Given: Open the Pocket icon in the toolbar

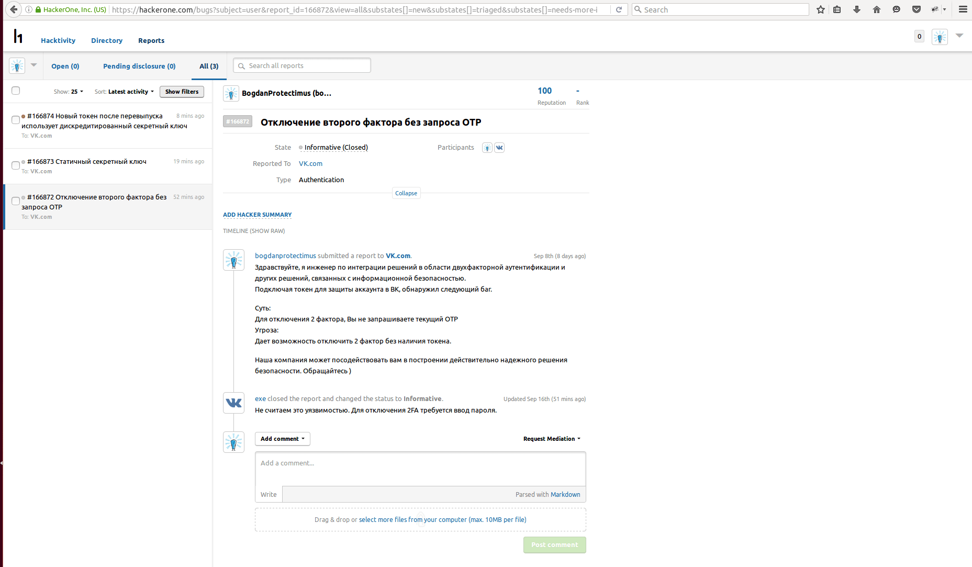Looking at the screenshot, I should pyautogui.click(x=916, y=9).
